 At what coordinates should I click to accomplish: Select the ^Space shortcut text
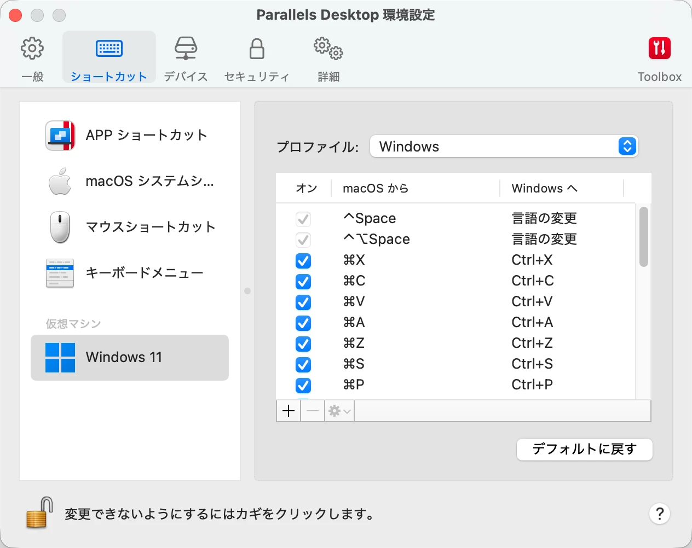(370, 219)
